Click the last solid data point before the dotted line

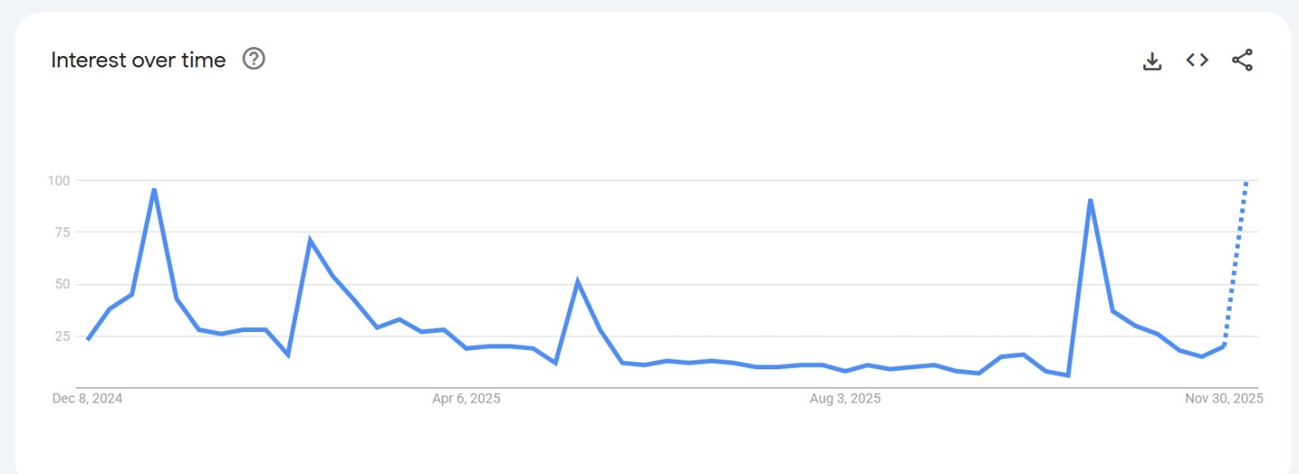(x=1223, y=347)
